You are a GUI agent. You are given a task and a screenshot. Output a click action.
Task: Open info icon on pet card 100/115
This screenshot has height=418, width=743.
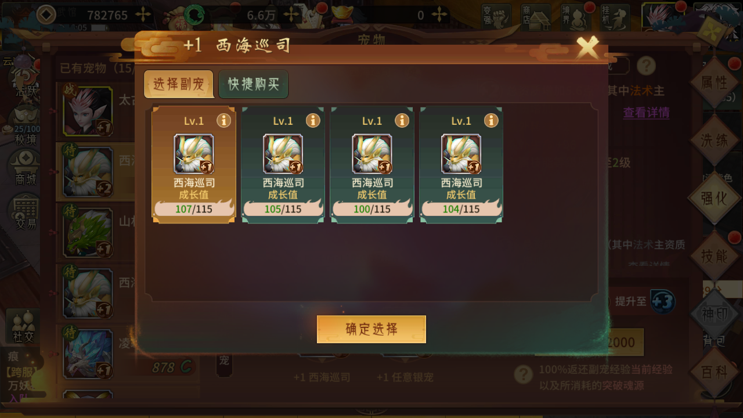click(x=402, y=120)
